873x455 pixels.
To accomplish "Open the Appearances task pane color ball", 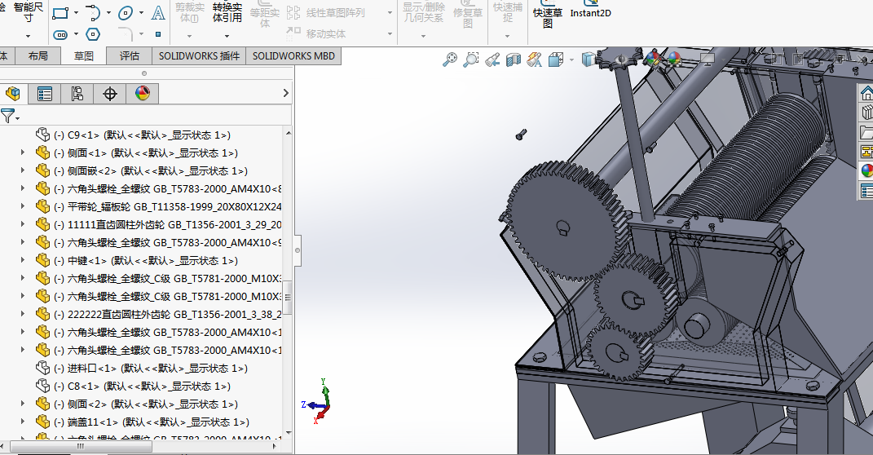I will point(866,171).
